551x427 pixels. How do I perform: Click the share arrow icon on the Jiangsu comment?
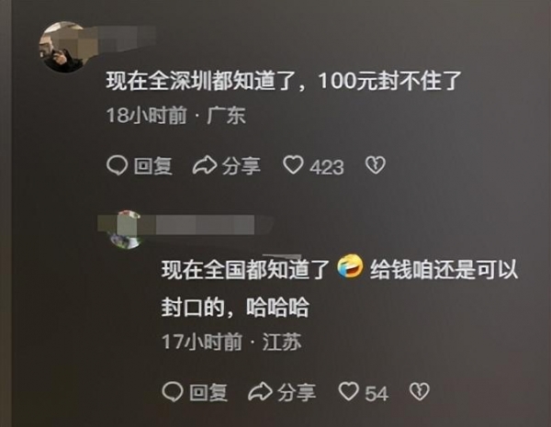(x=260, y=392)
